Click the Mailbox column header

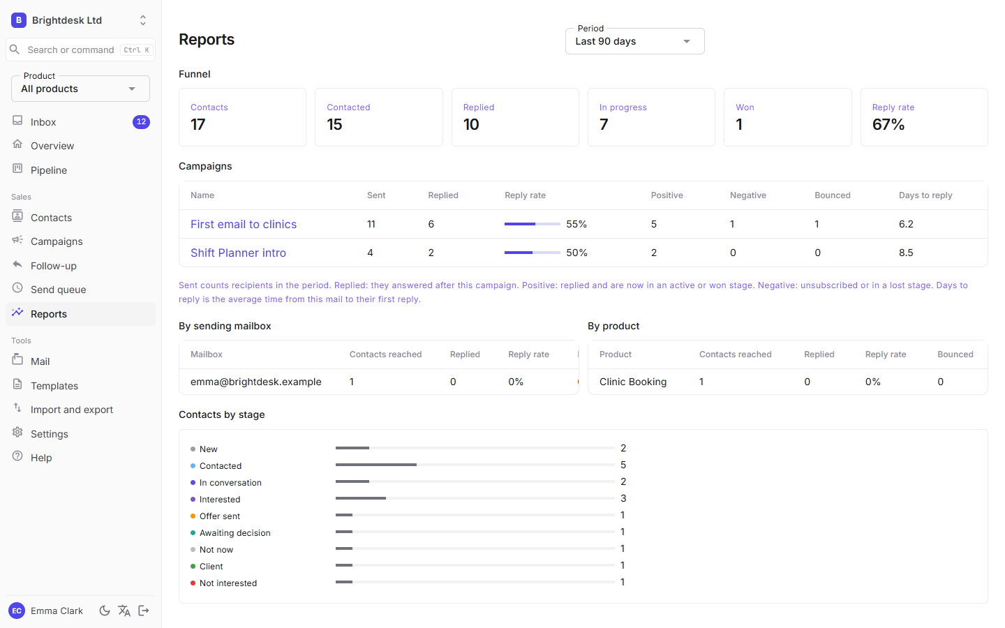(x=207, y=354)
